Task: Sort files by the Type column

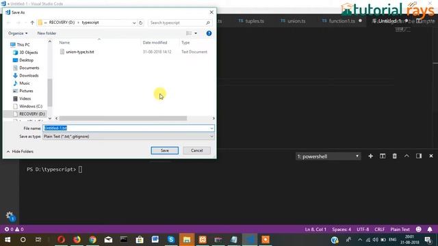Action: tap(185, 42)
